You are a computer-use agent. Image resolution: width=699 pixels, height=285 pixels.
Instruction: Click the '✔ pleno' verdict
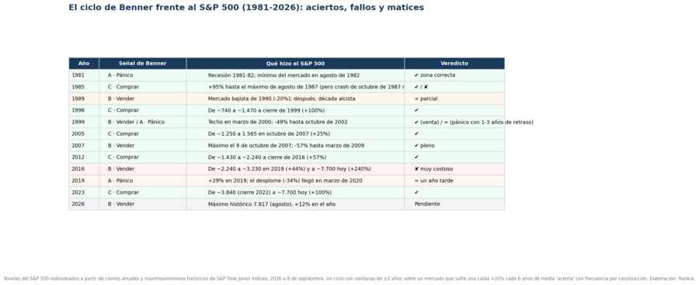tap(424, 145)
